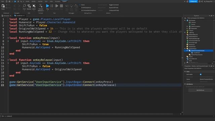
Task: Click the Step Out debugger icon
Action: [76, 6]
